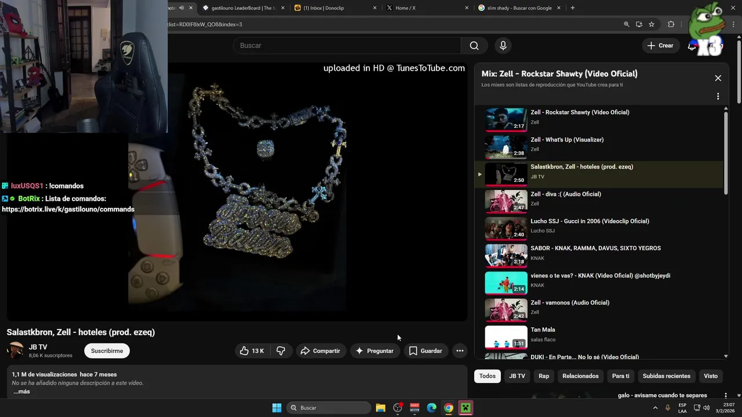Open Chrome extensions puzzle icon

pos(671,24)
